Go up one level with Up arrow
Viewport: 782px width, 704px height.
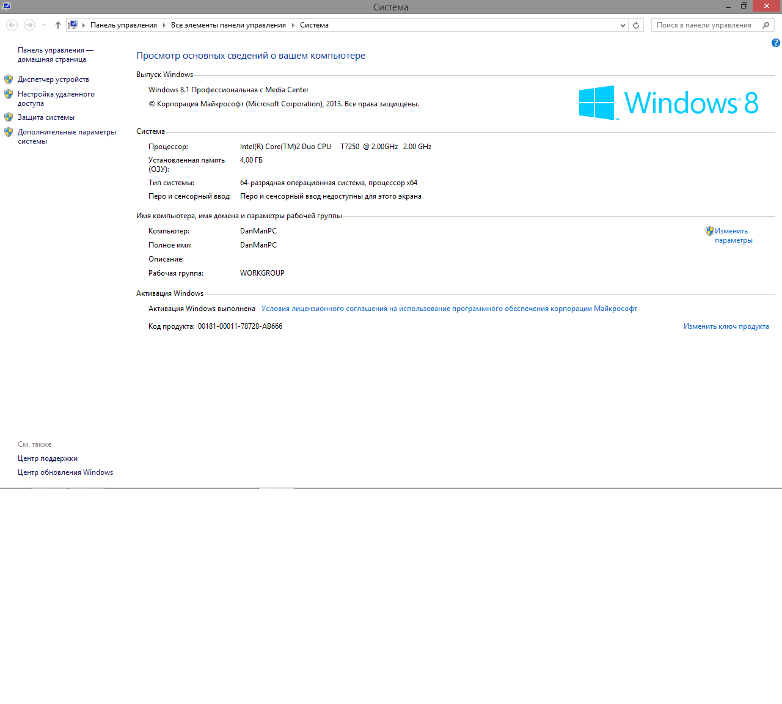pos(58,25)
